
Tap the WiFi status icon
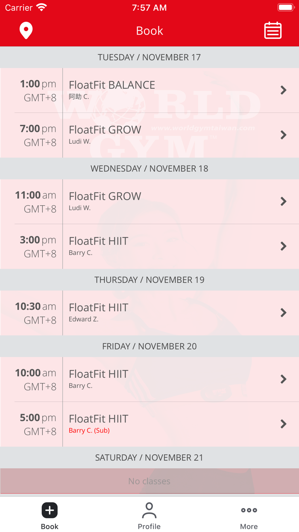(x=41, y=8)
